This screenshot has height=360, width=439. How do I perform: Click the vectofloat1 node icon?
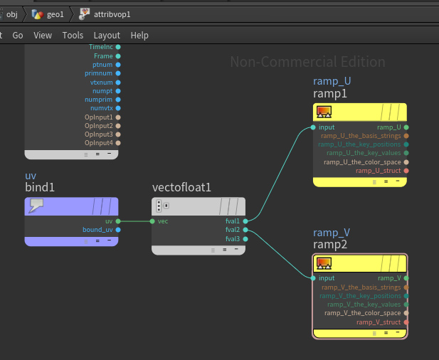pyautogui.click(x=162, y=206)
